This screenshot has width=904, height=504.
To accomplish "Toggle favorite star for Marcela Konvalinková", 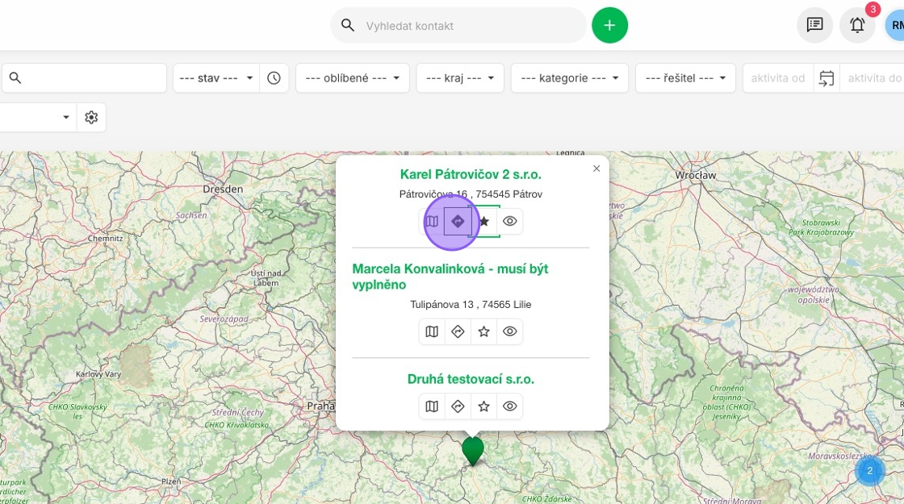I will coord(483,331).
